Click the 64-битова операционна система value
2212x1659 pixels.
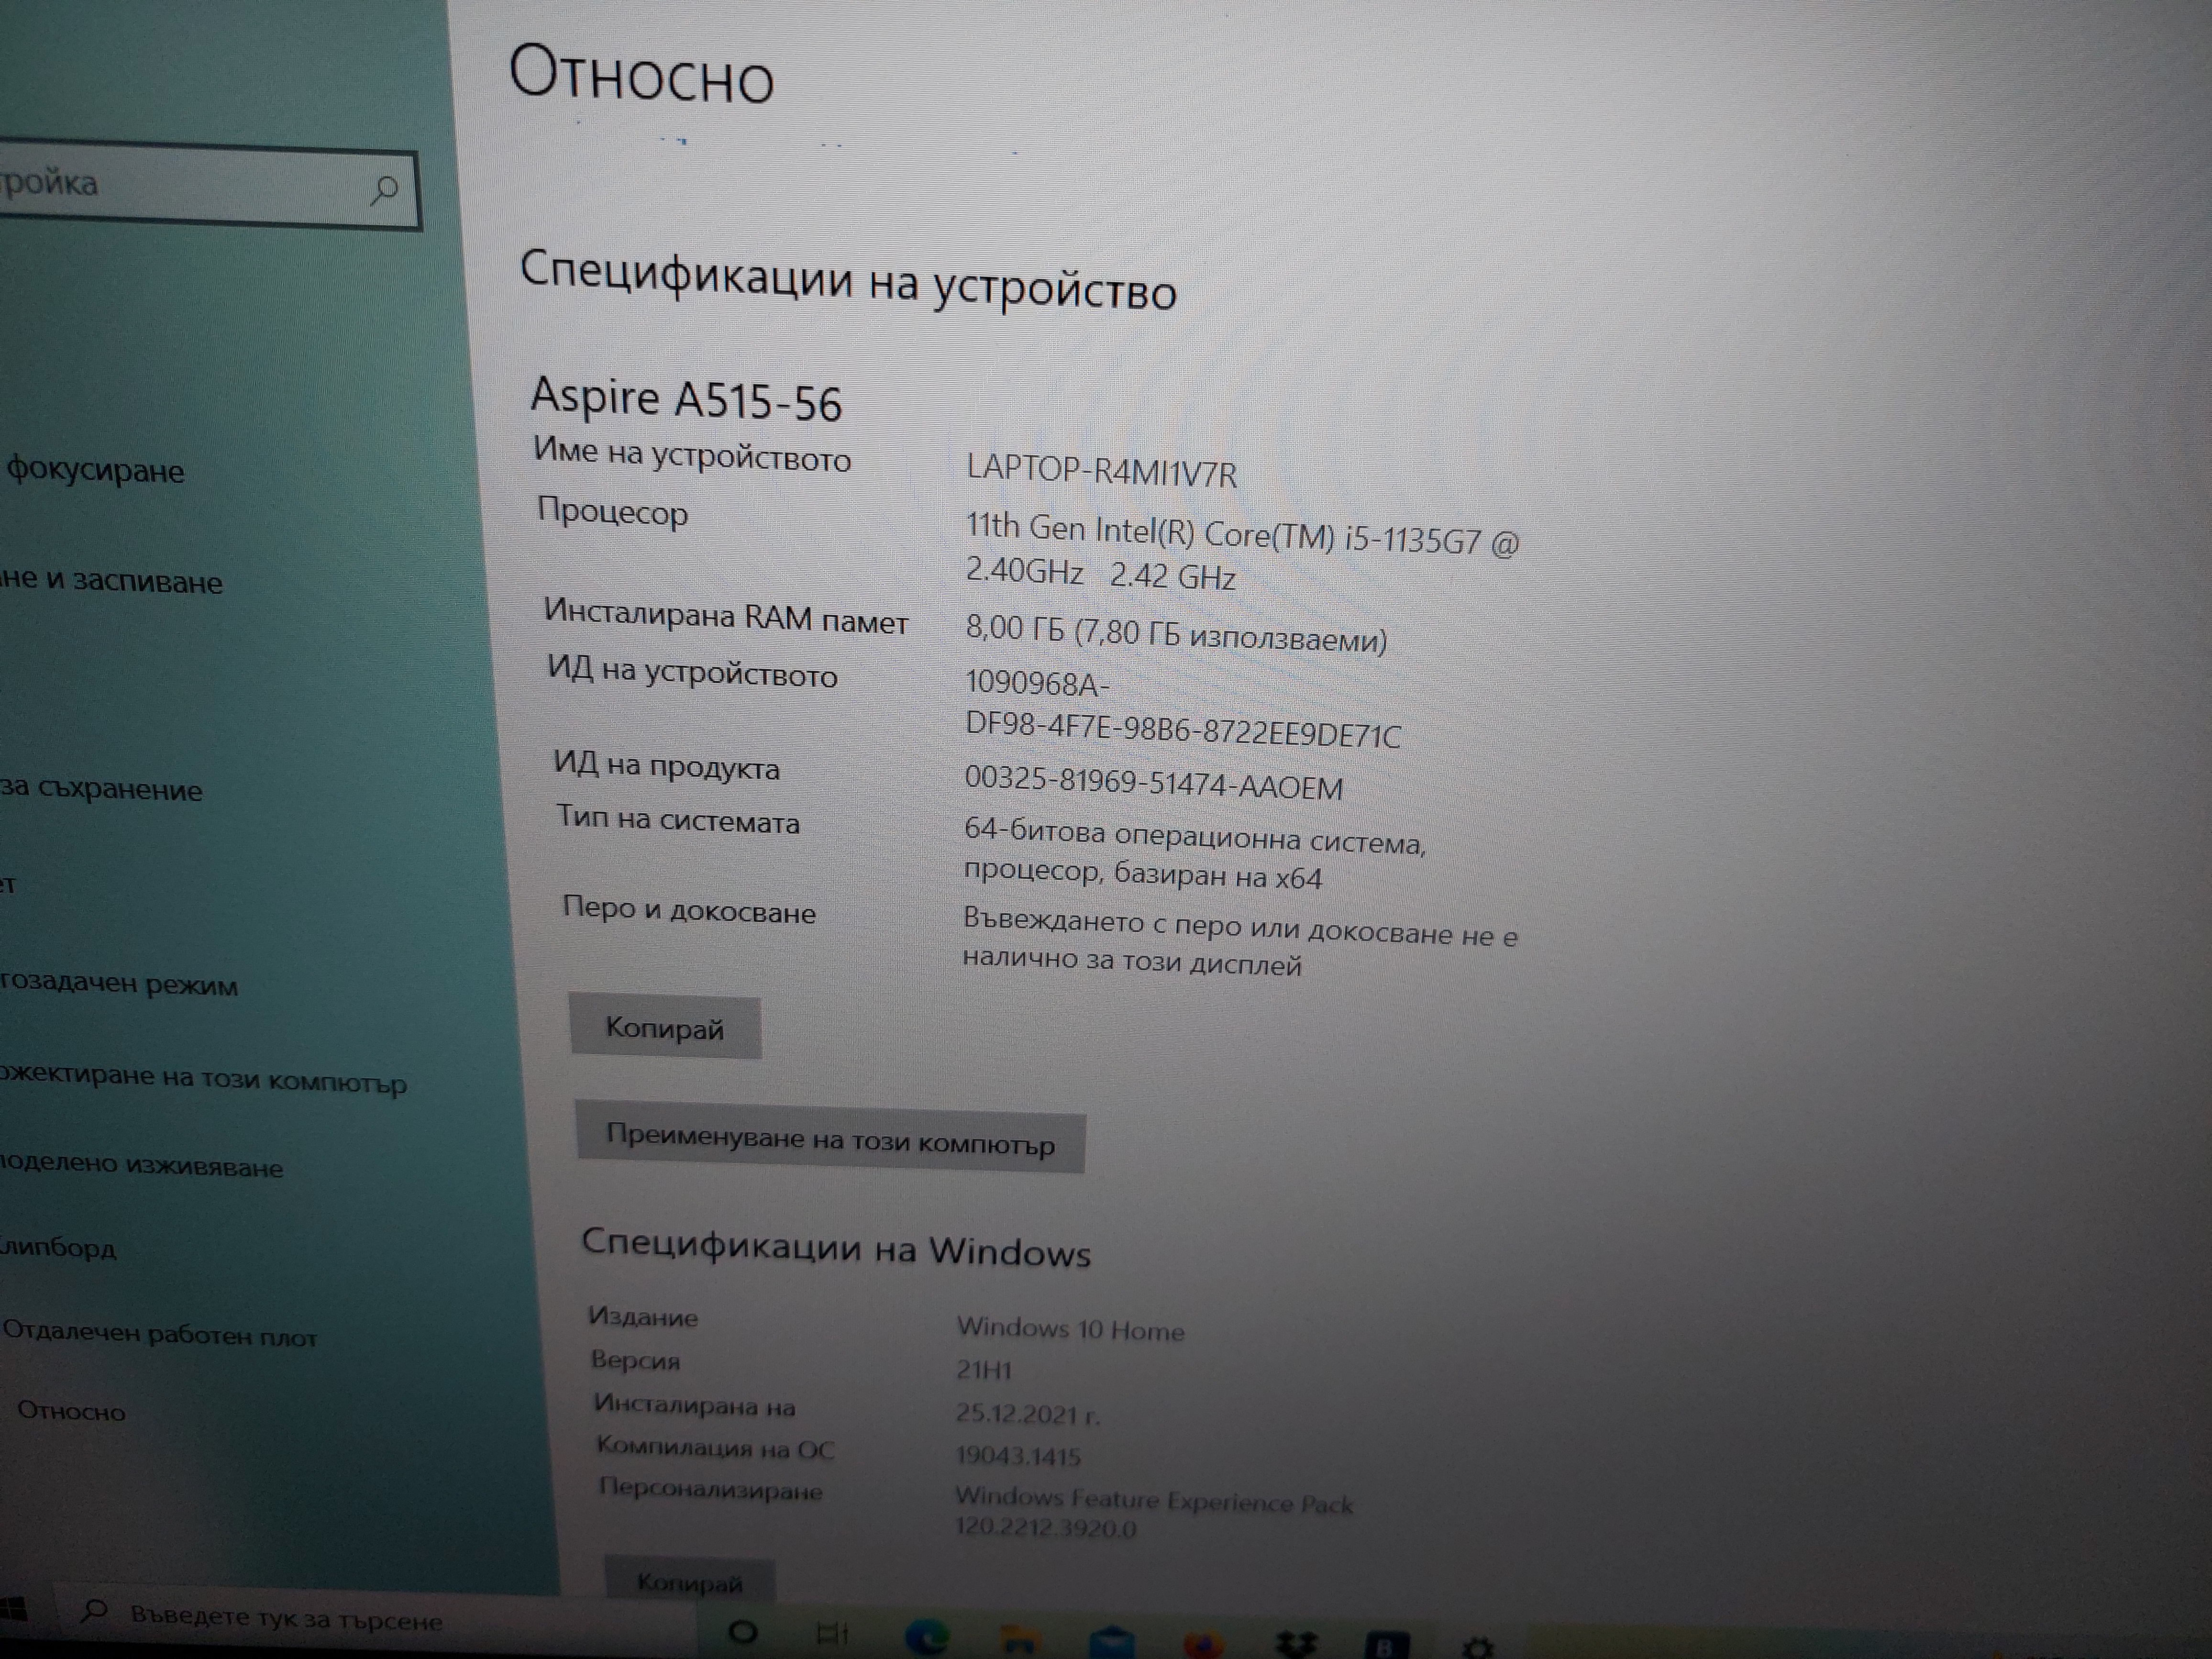click(x=1194, y=854)
